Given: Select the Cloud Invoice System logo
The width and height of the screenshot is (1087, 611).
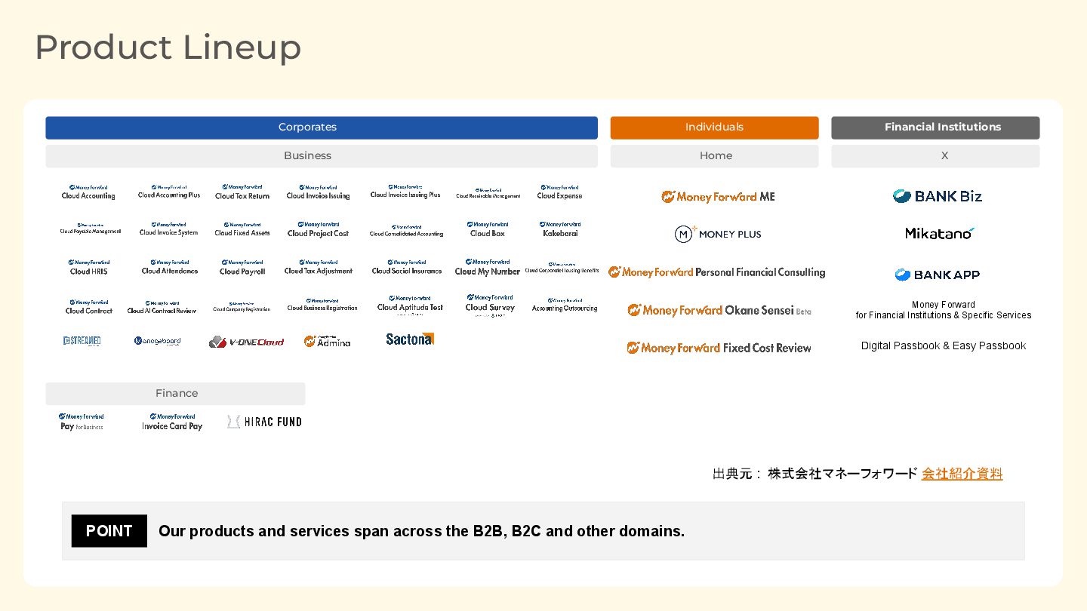Looking at the screenshot, I should point(168,229).
